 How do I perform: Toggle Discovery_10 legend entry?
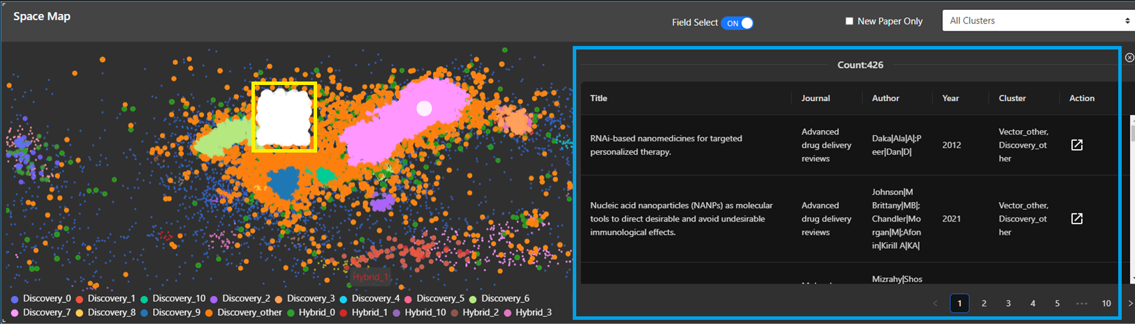173,298
